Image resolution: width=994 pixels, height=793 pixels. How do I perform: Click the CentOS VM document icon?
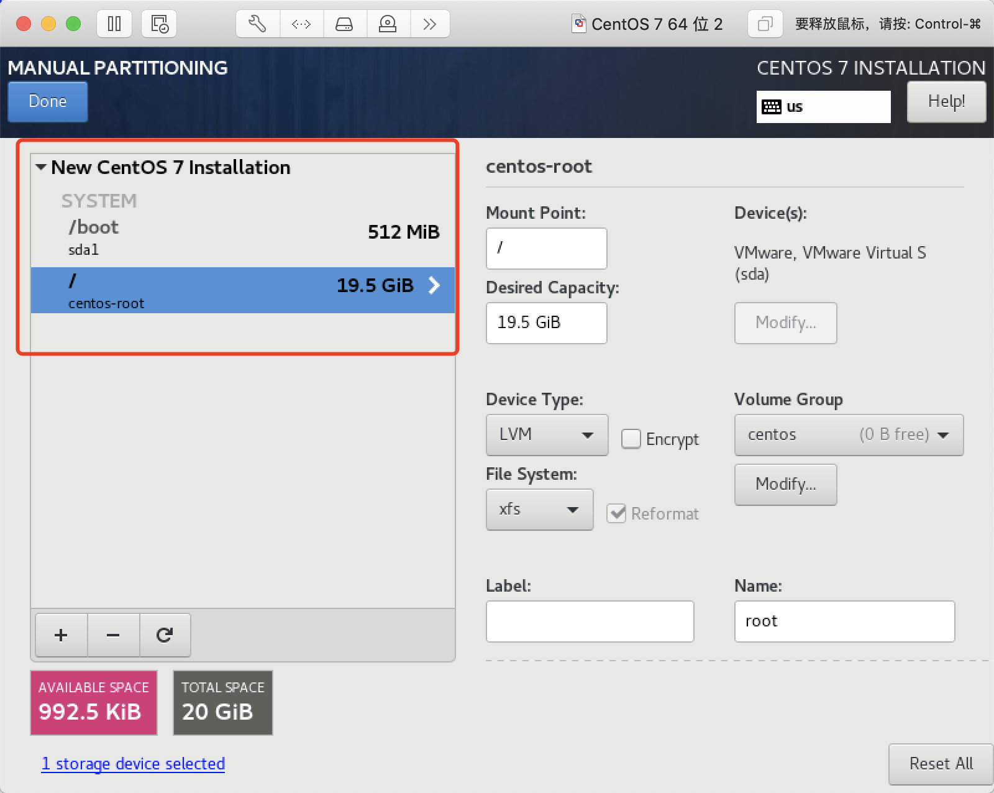click(x=579, y=24)
